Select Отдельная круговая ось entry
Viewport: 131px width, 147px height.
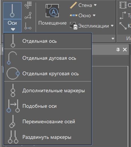point(48,74)
